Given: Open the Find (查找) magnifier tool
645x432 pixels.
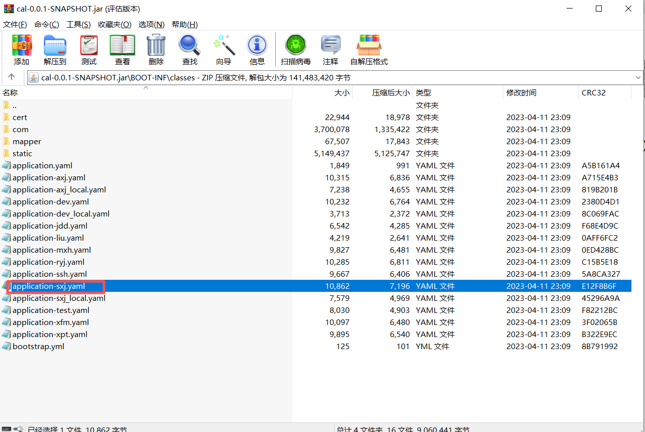Looking at the screenshot, I should [190, 45].
